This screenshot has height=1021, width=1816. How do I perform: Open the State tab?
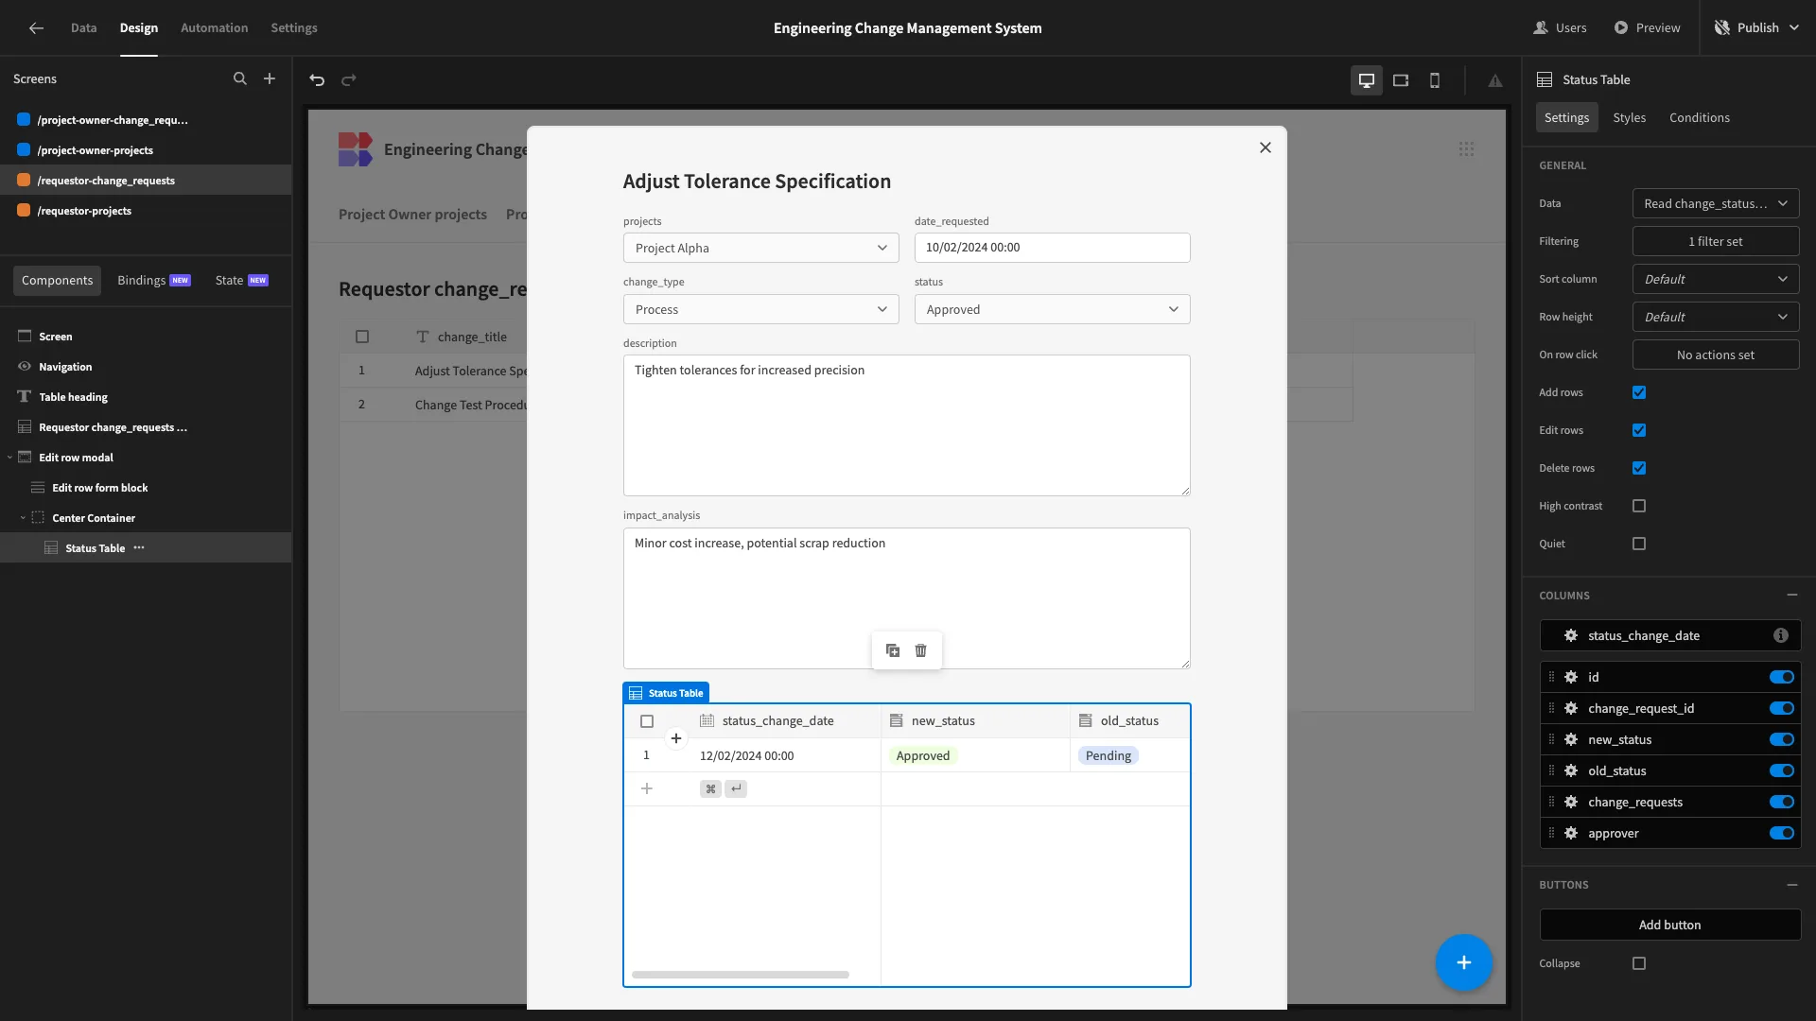(241, 280)
